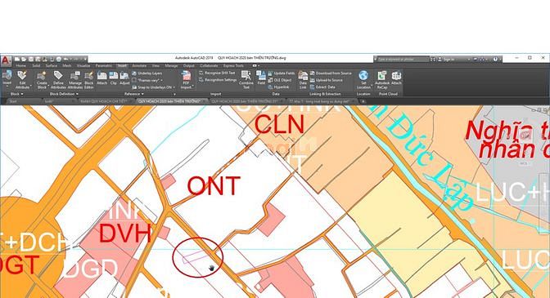This screenshot has width=550, height=298.
Task: Expand the Block panel title
Action: click(16, 94)
